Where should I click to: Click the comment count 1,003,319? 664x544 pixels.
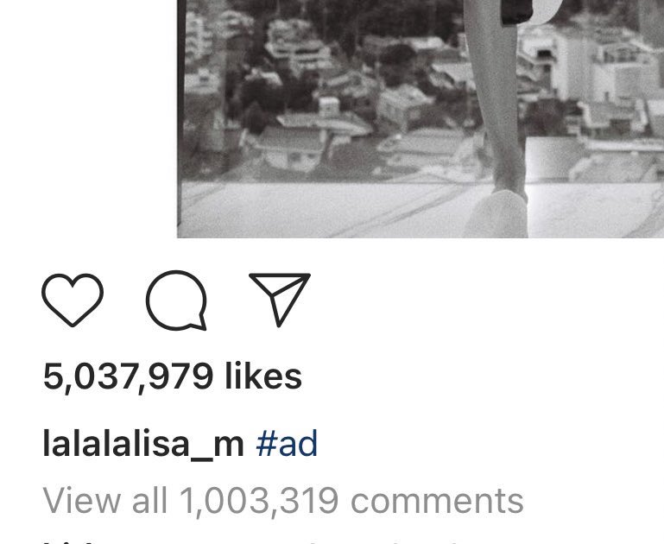[x=259, y=502]
